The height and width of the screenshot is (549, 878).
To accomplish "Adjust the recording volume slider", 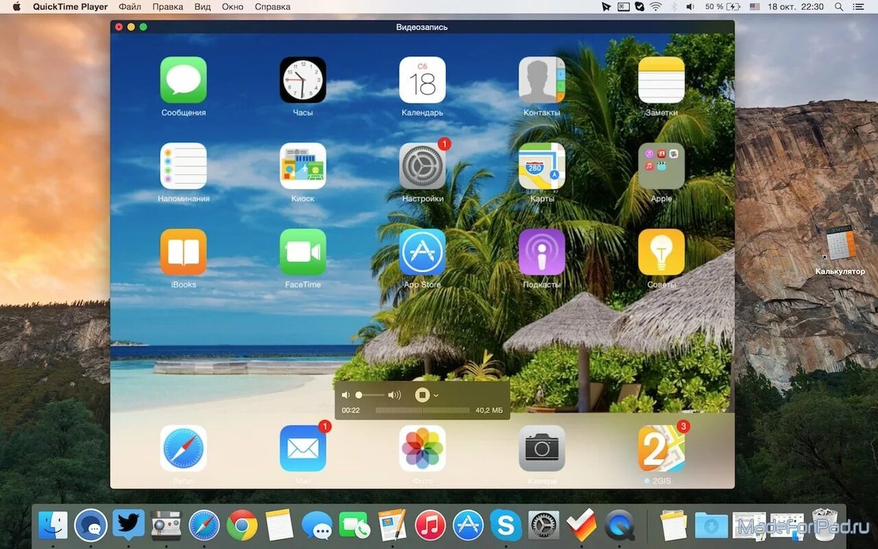I will tap(370, 395).
